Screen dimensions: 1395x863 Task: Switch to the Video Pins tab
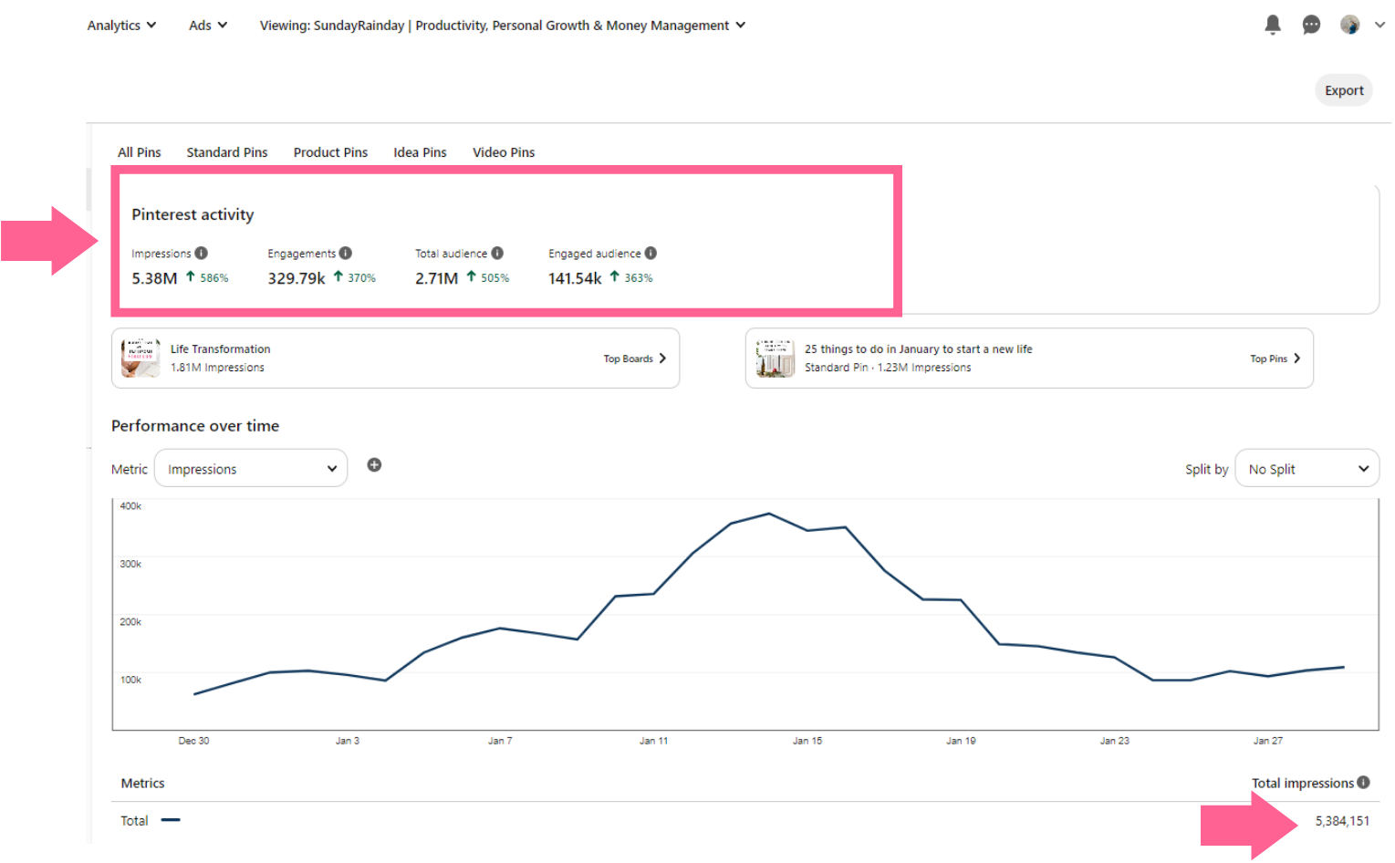point(504,152)
